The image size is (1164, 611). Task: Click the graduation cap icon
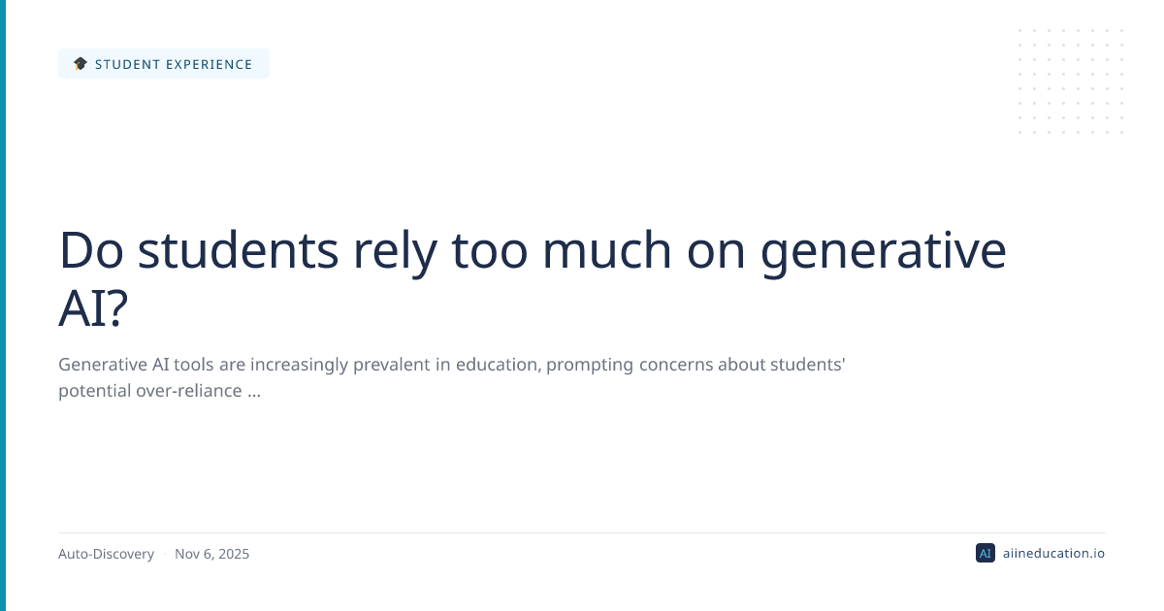pyautogui.click(x=81, y=64)
